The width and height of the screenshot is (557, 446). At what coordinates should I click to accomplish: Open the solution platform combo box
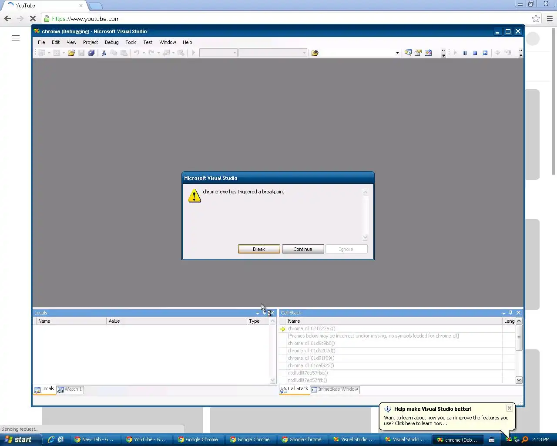click(273, 53)
